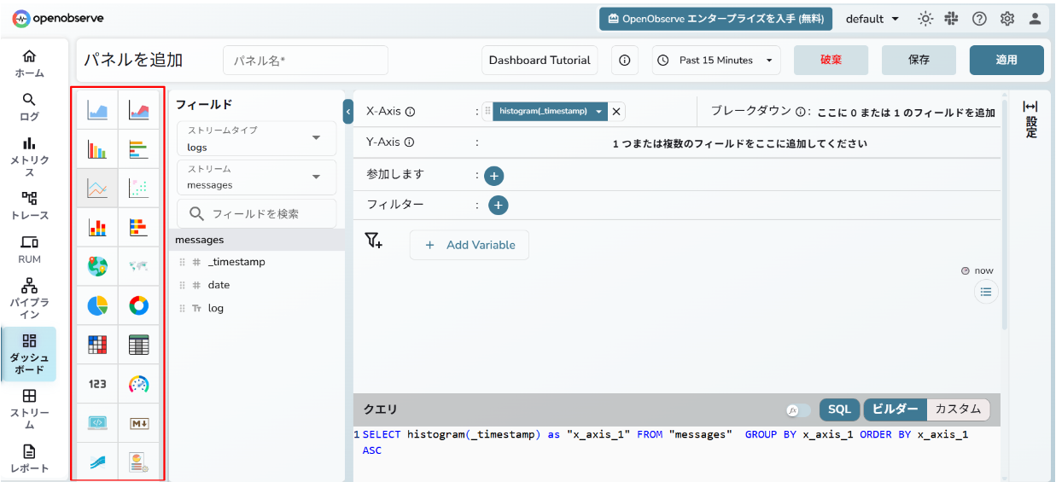Select the stacked bar chart type
The width and height of the screenshot is (1056, 482).
97,228
